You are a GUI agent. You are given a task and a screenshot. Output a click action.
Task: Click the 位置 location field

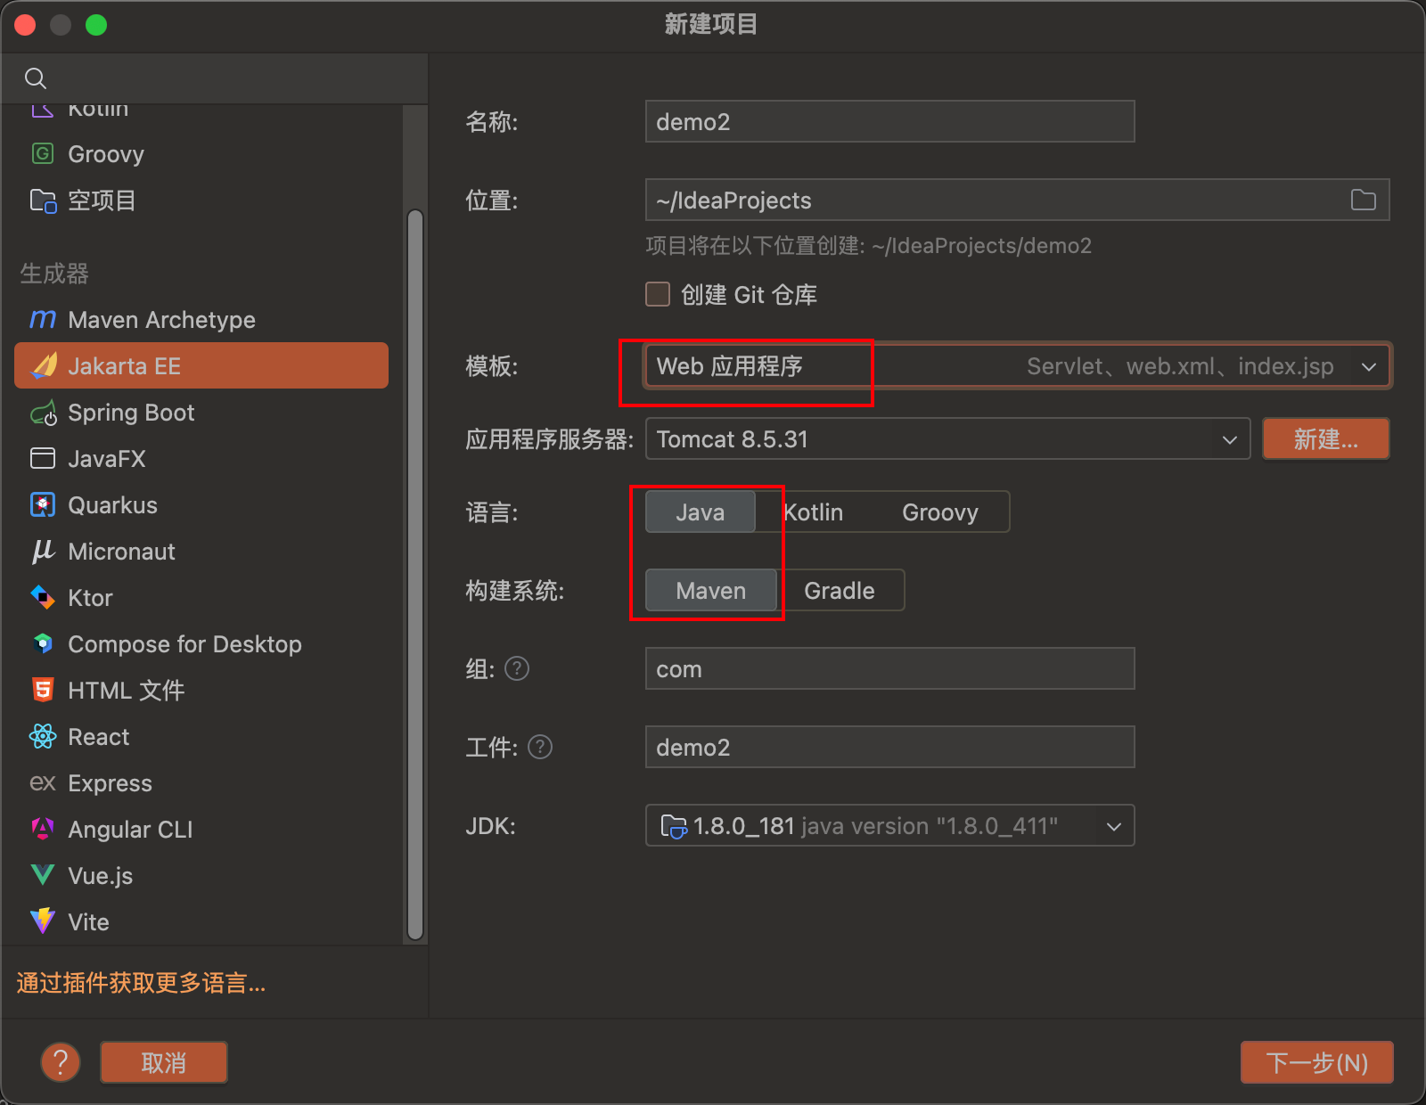1017,200
